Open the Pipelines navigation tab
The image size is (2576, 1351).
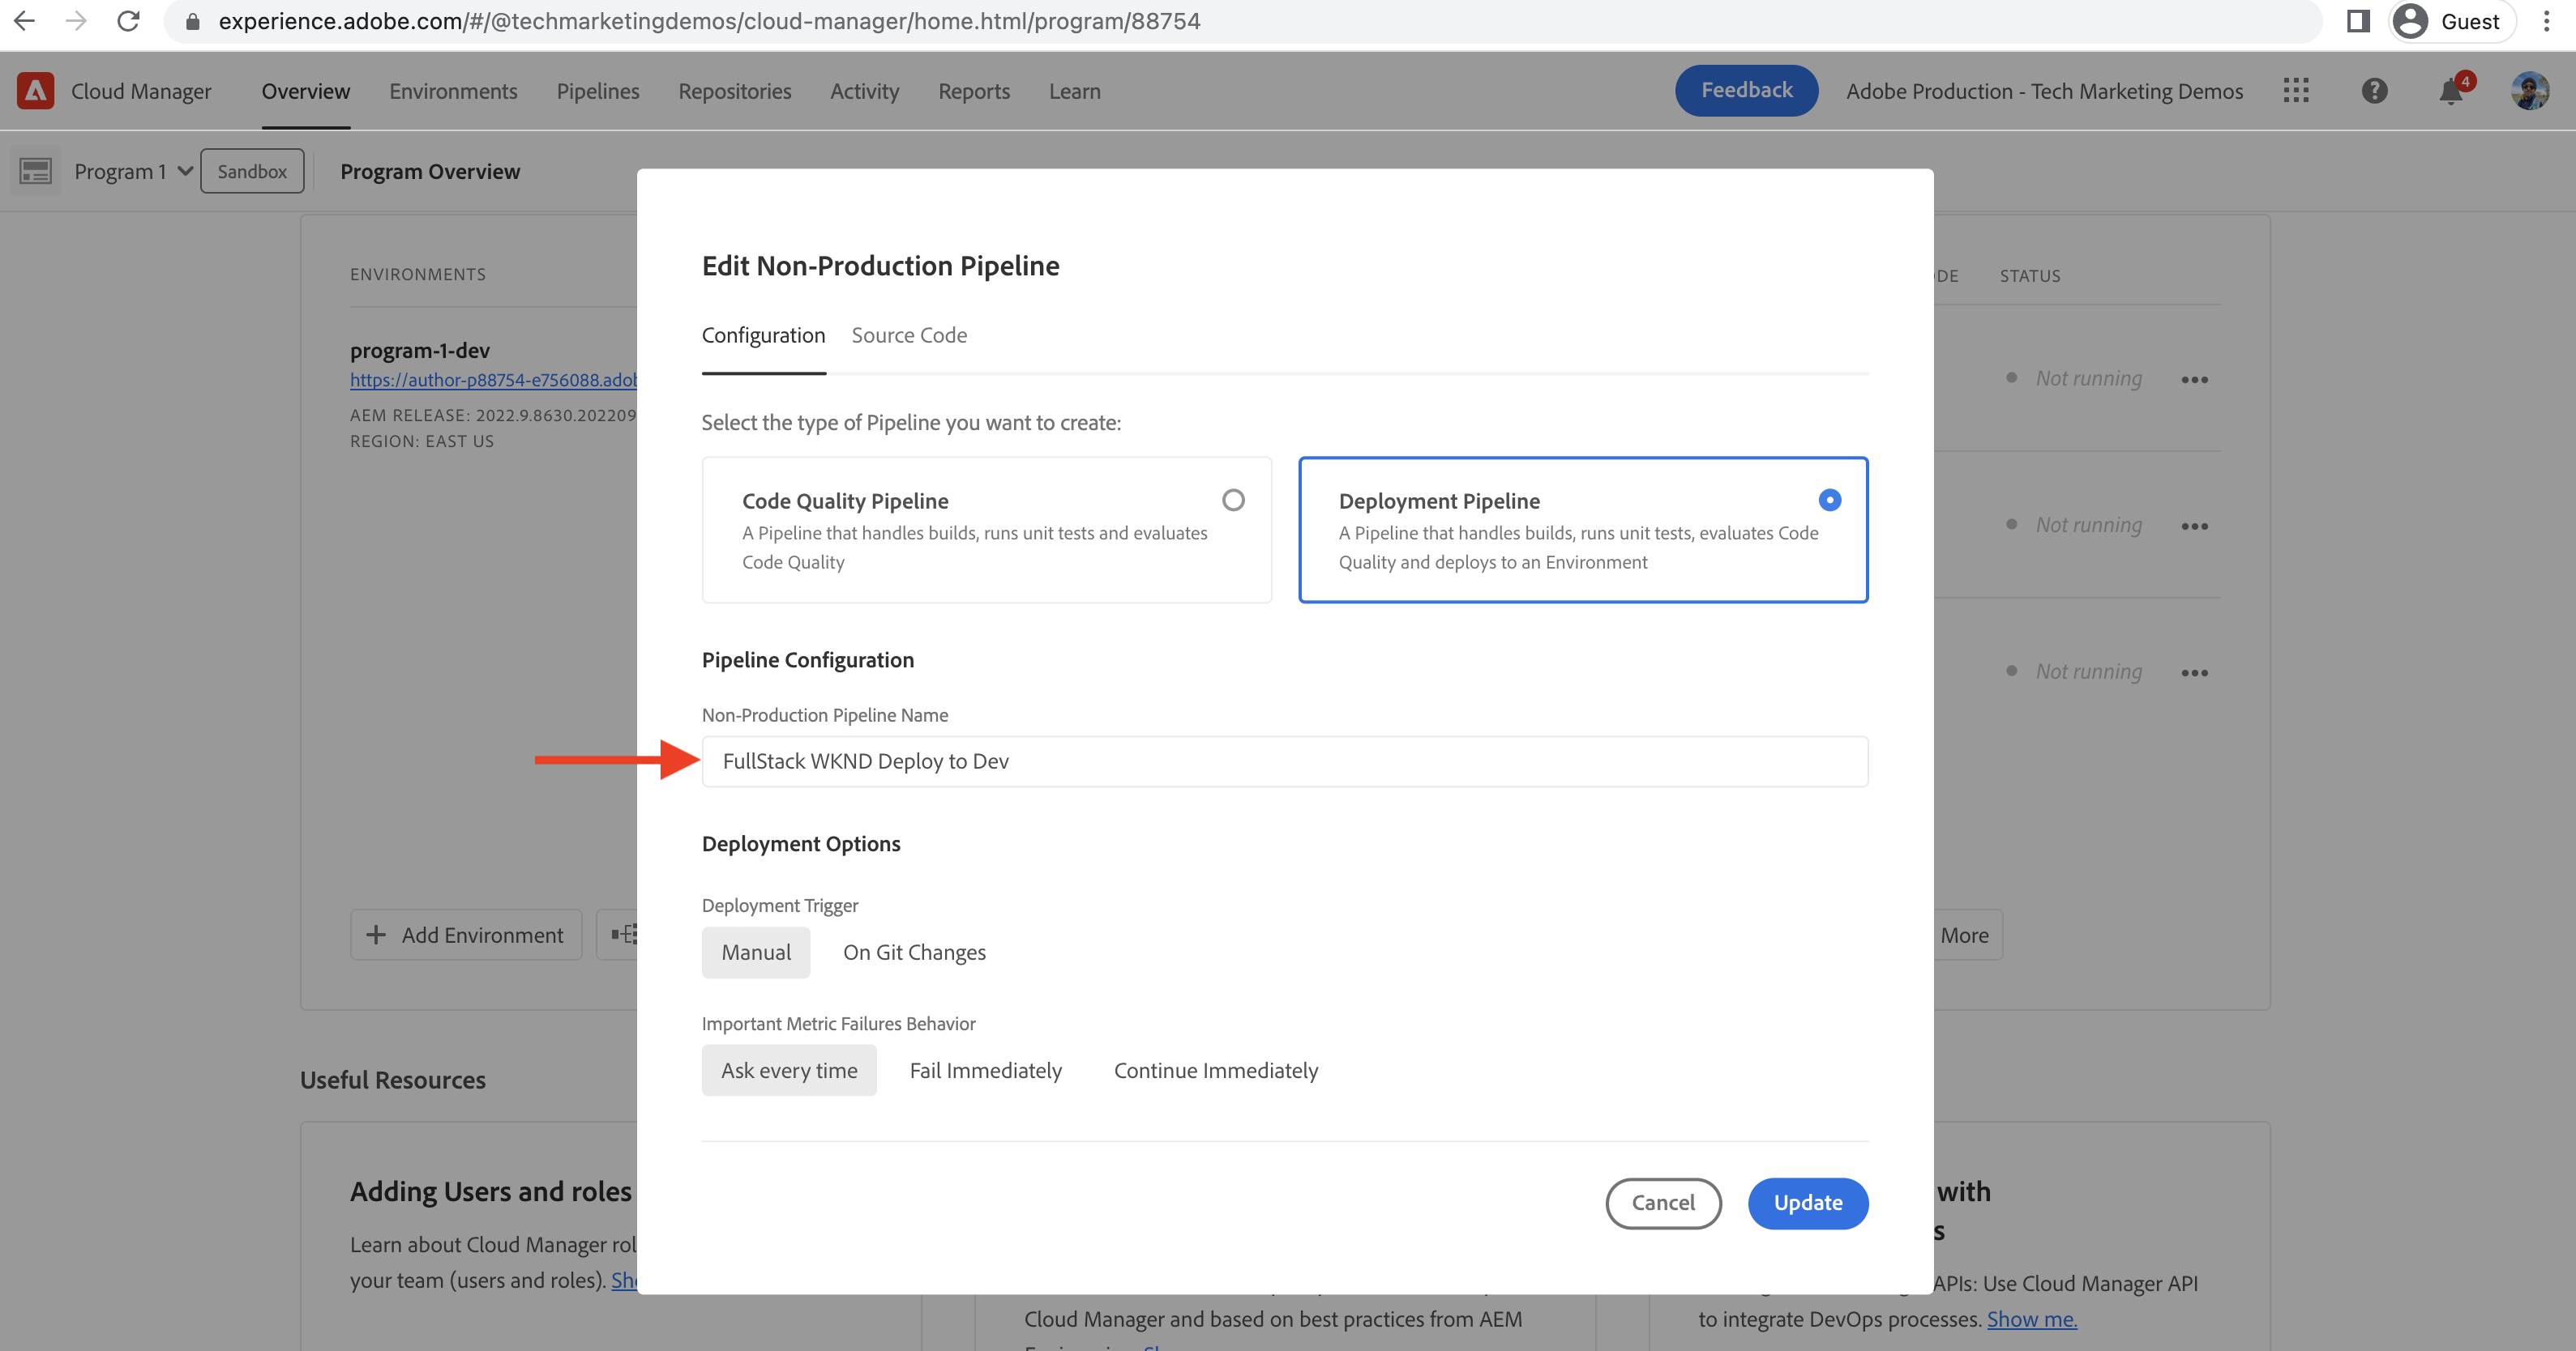click(597, 91)
